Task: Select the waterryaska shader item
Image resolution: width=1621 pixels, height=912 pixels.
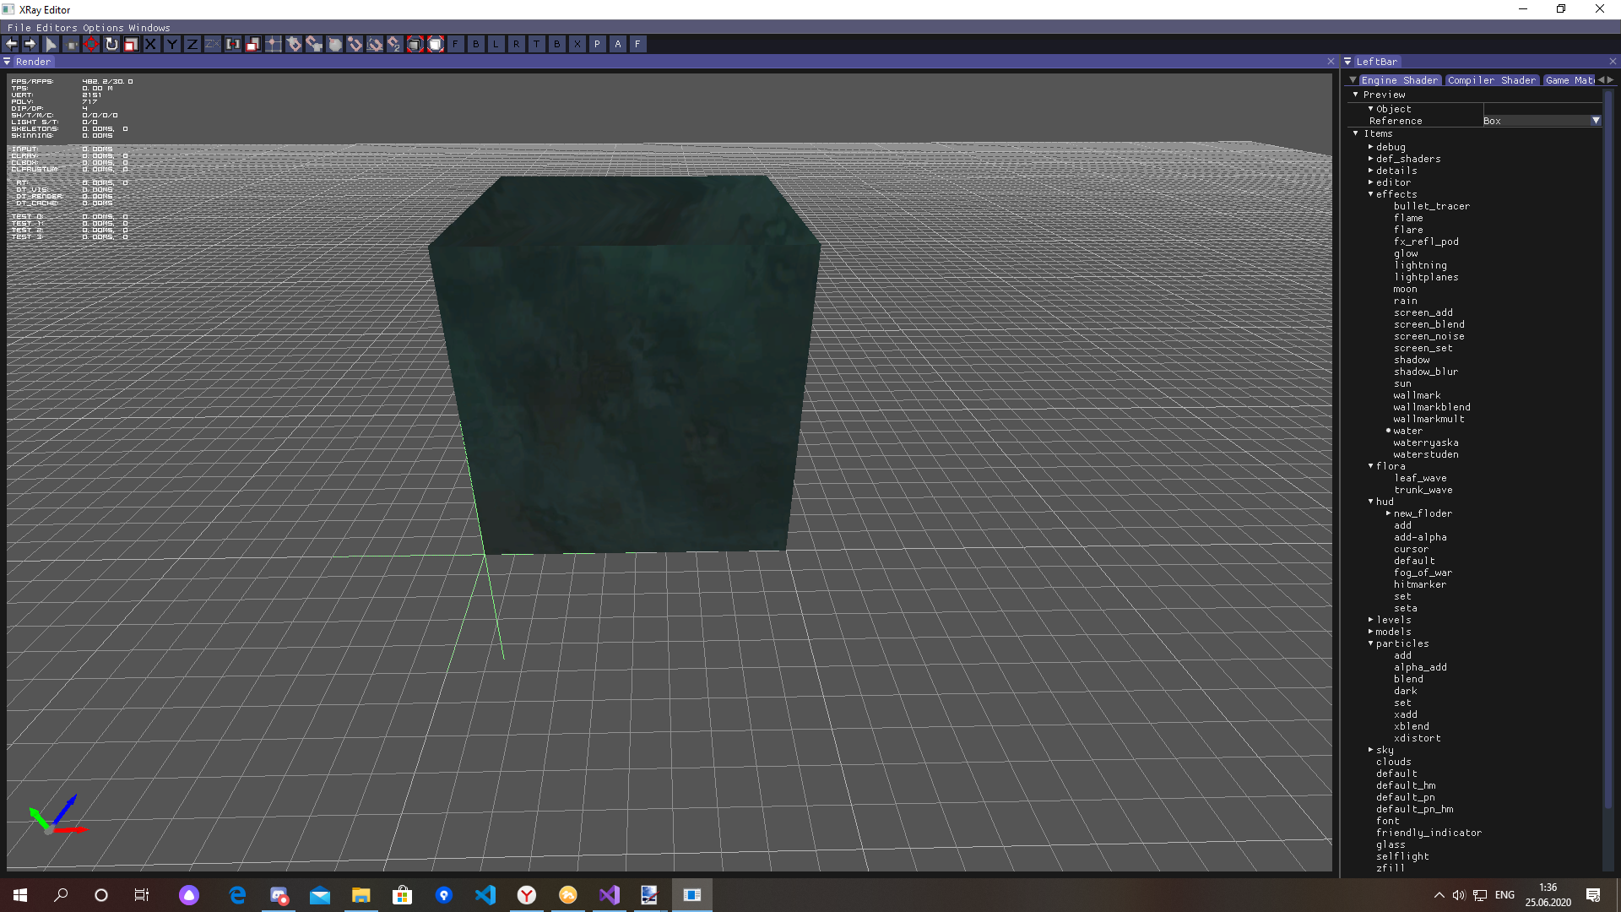Action: pyautogui.click(x=1425, y=442)
